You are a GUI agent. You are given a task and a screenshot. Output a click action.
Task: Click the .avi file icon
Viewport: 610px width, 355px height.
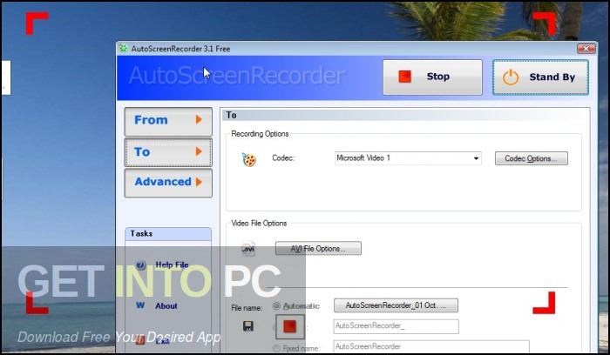point(248,248)
